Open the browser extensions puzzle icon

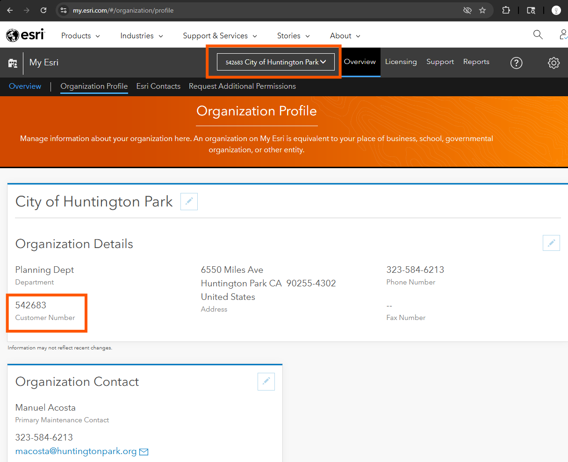point(506,10)
